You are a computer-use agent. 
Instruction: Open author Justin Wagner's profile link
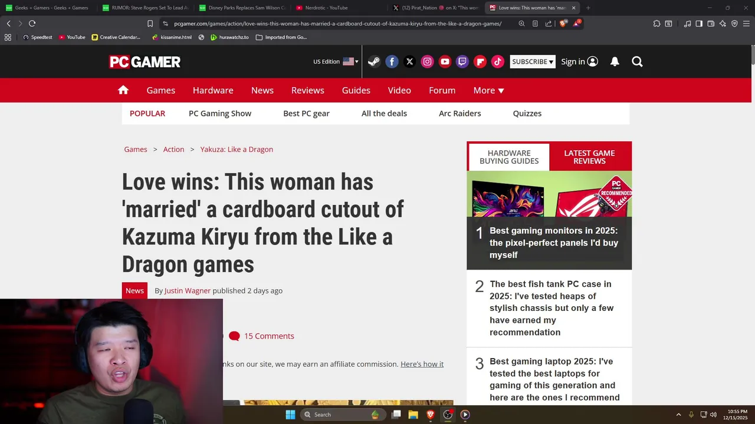188,290
